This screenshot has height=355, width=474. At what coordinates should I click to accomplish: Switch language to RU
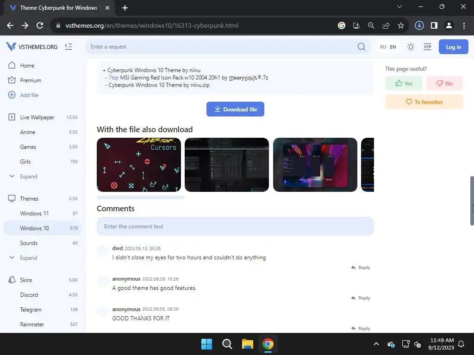point(383,47)
